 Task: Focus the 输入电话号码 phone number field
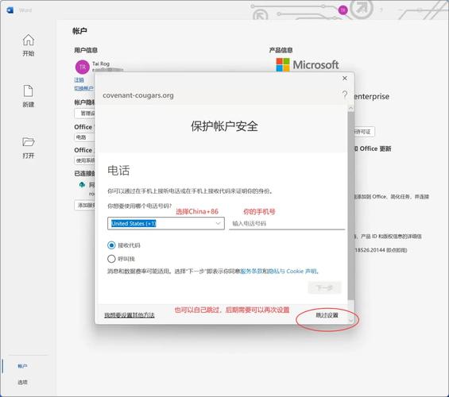[x=287, y=223]
